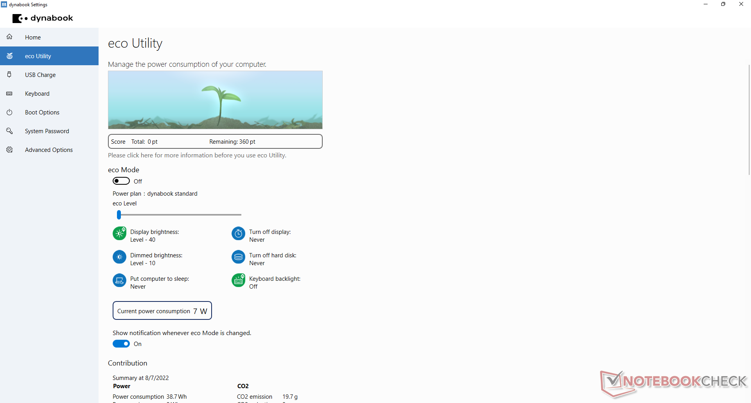The width and height of the screenshot is (751, 403).
Task: Disable the eco Mode change notification toggle
Action: 121,344
